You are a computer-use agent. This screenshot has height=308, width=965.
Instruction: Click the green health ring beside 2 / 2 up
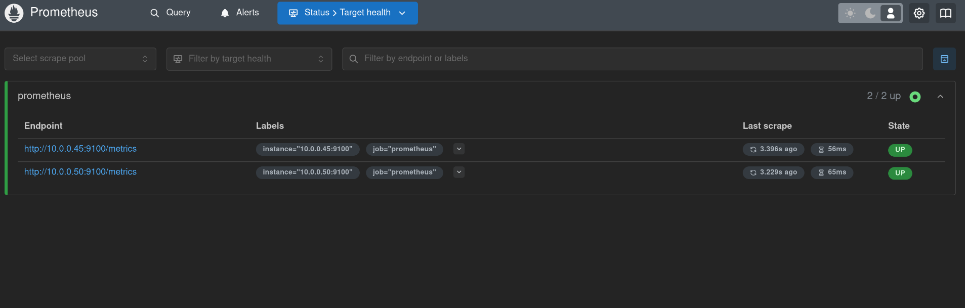coord(915,97)
